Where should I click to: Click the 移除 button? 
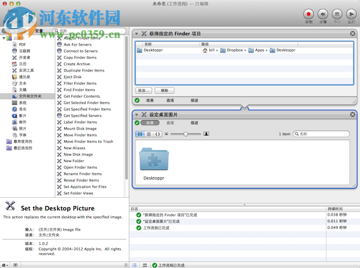164,91
